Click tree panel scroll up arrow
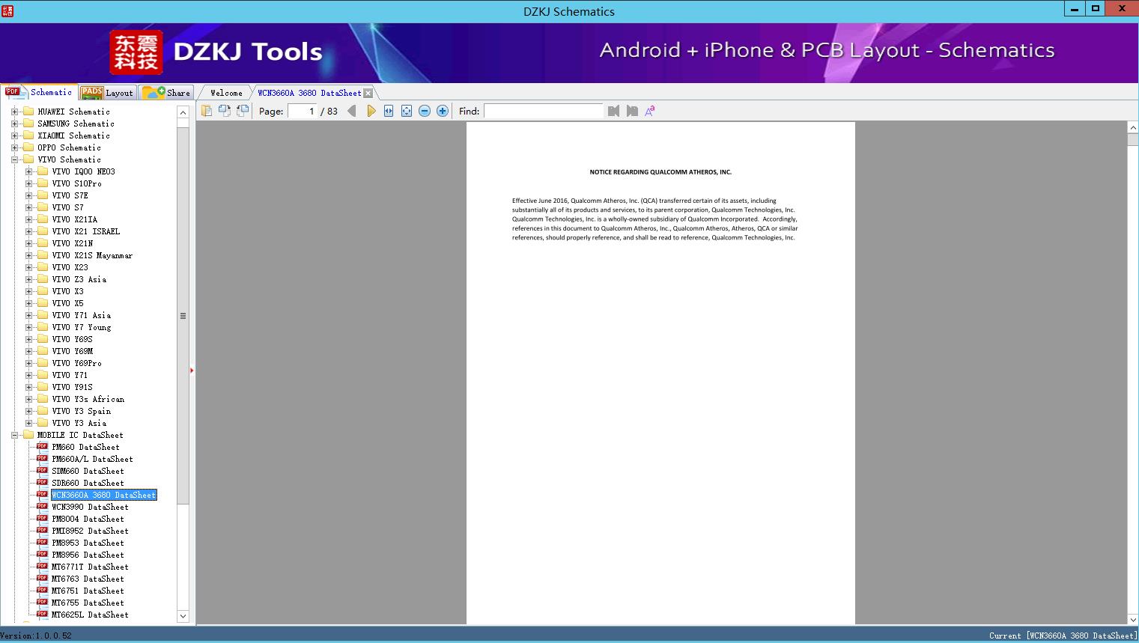Viewport: 1139px width, 643px height. [183, 112]
